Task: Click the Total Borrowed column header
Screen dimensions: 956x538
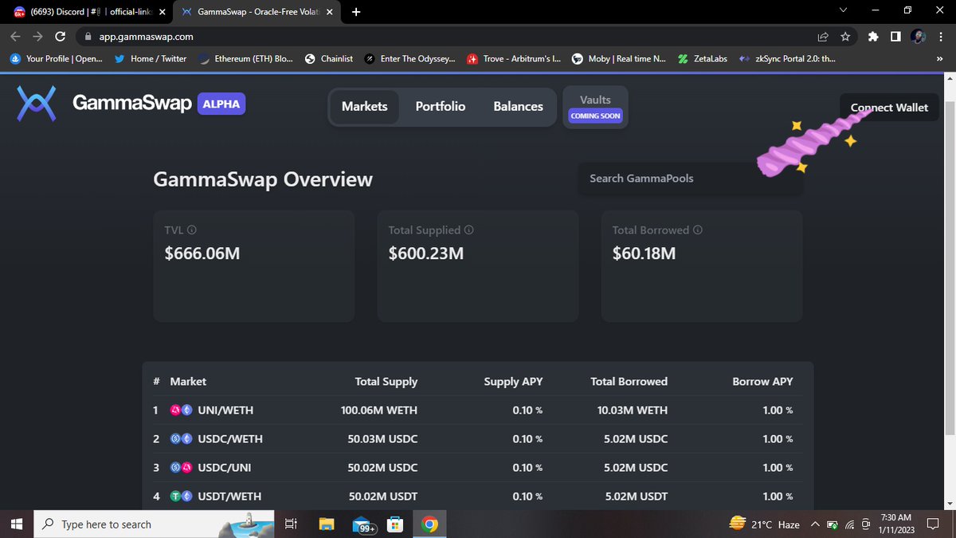Action: [x=629, y=382]
